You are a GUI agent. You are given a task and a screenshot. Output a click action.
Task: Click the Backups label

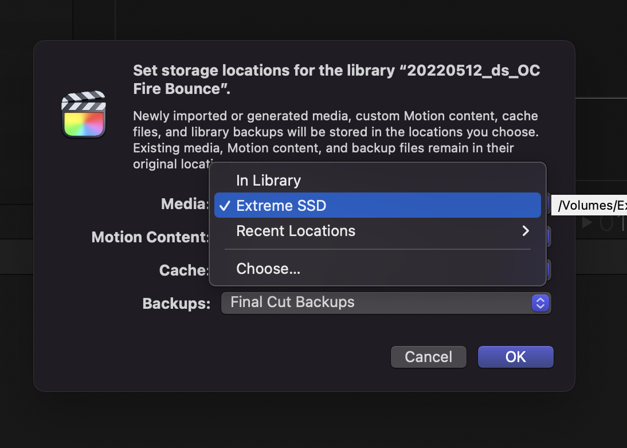click(x=176, y=304)
